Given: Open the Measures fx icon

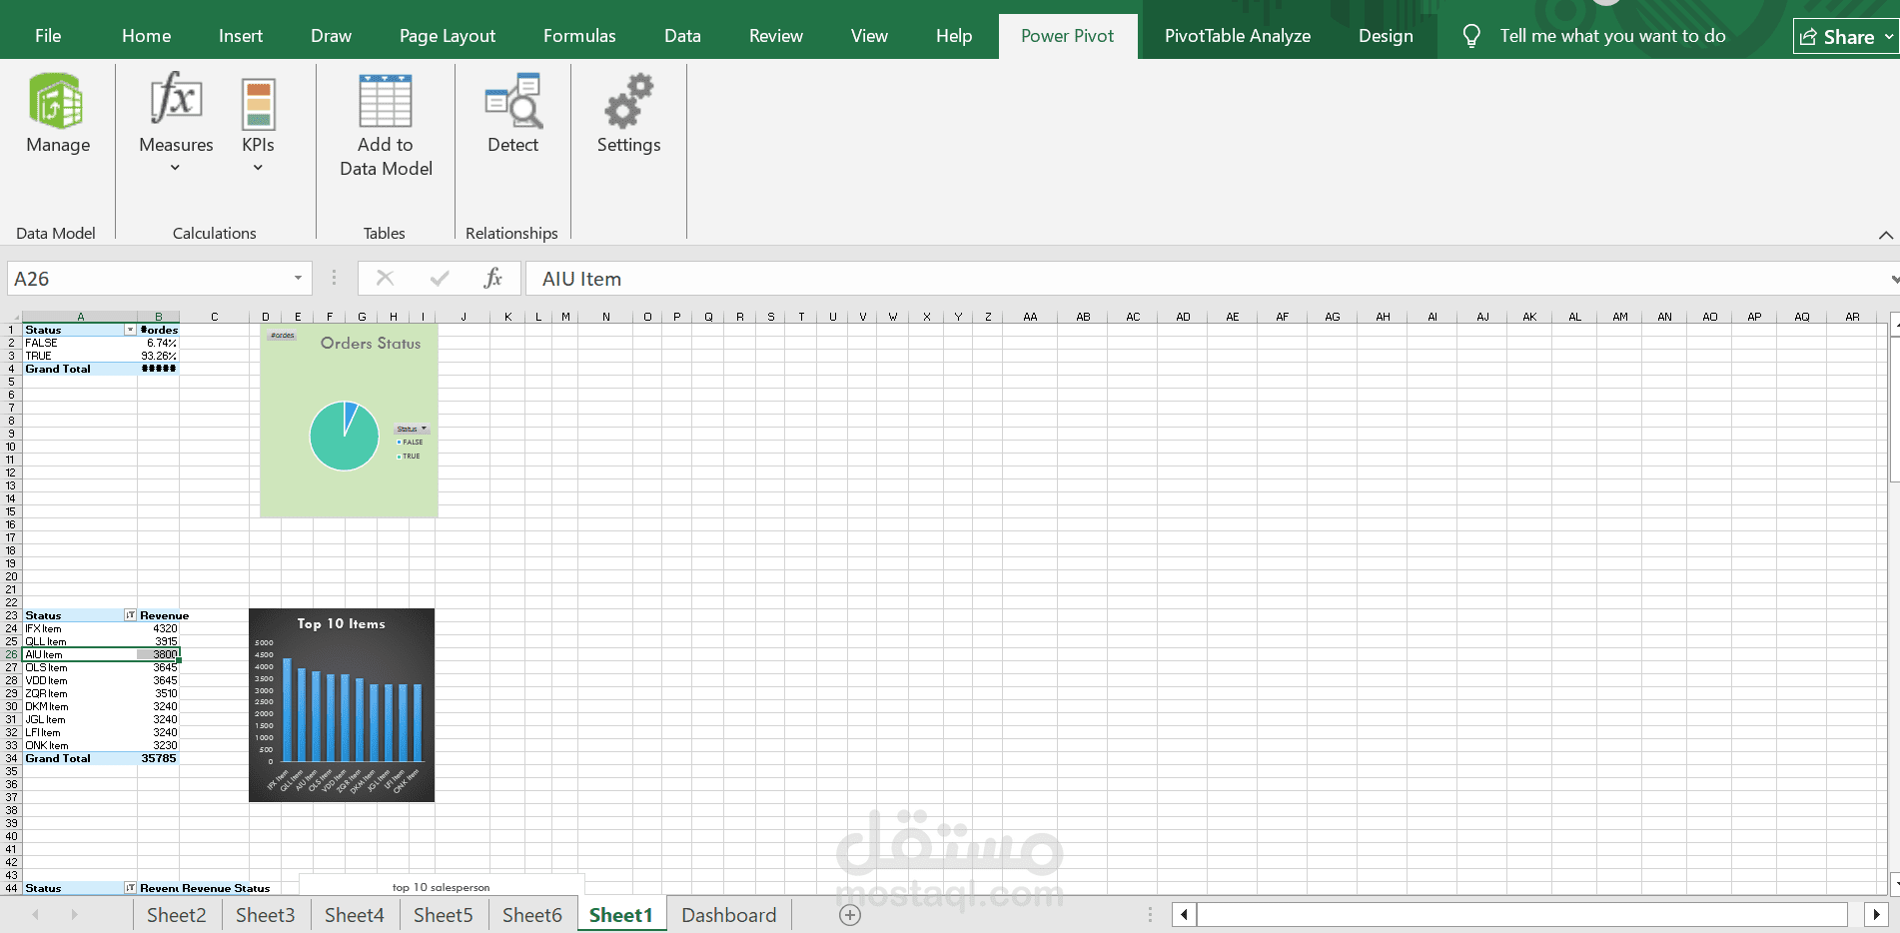Looking at the screenshot, I should click(x=176, y=99).
